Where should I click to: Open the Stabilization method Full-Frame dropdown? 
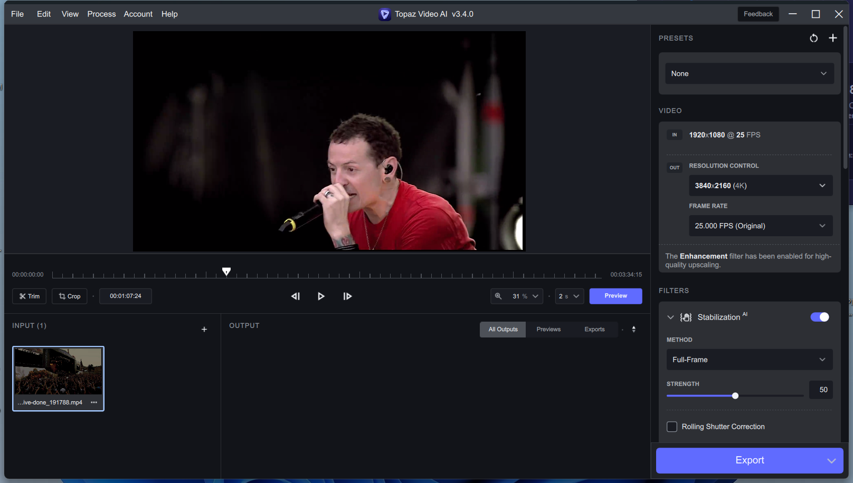tap(749, 360)
